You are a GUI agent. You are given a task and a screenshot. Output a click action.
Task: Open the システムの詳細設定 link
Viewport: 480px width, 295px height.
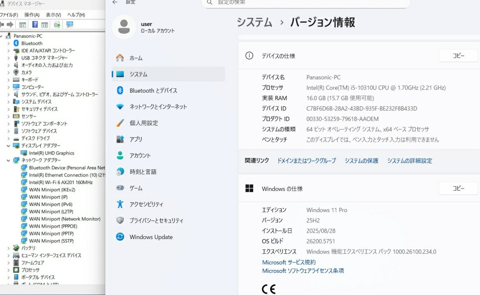click(409, 161)
